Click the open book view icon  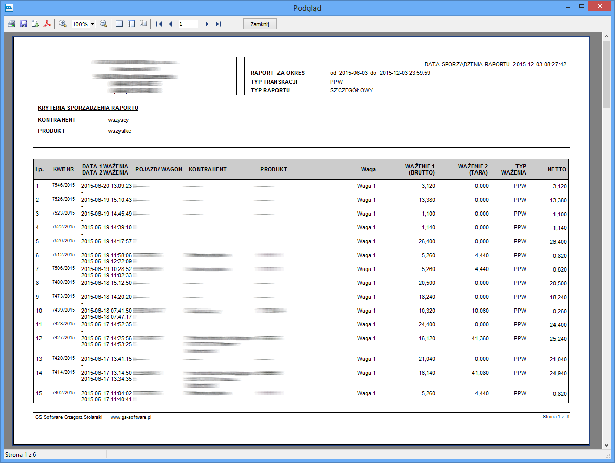point(143,24)
